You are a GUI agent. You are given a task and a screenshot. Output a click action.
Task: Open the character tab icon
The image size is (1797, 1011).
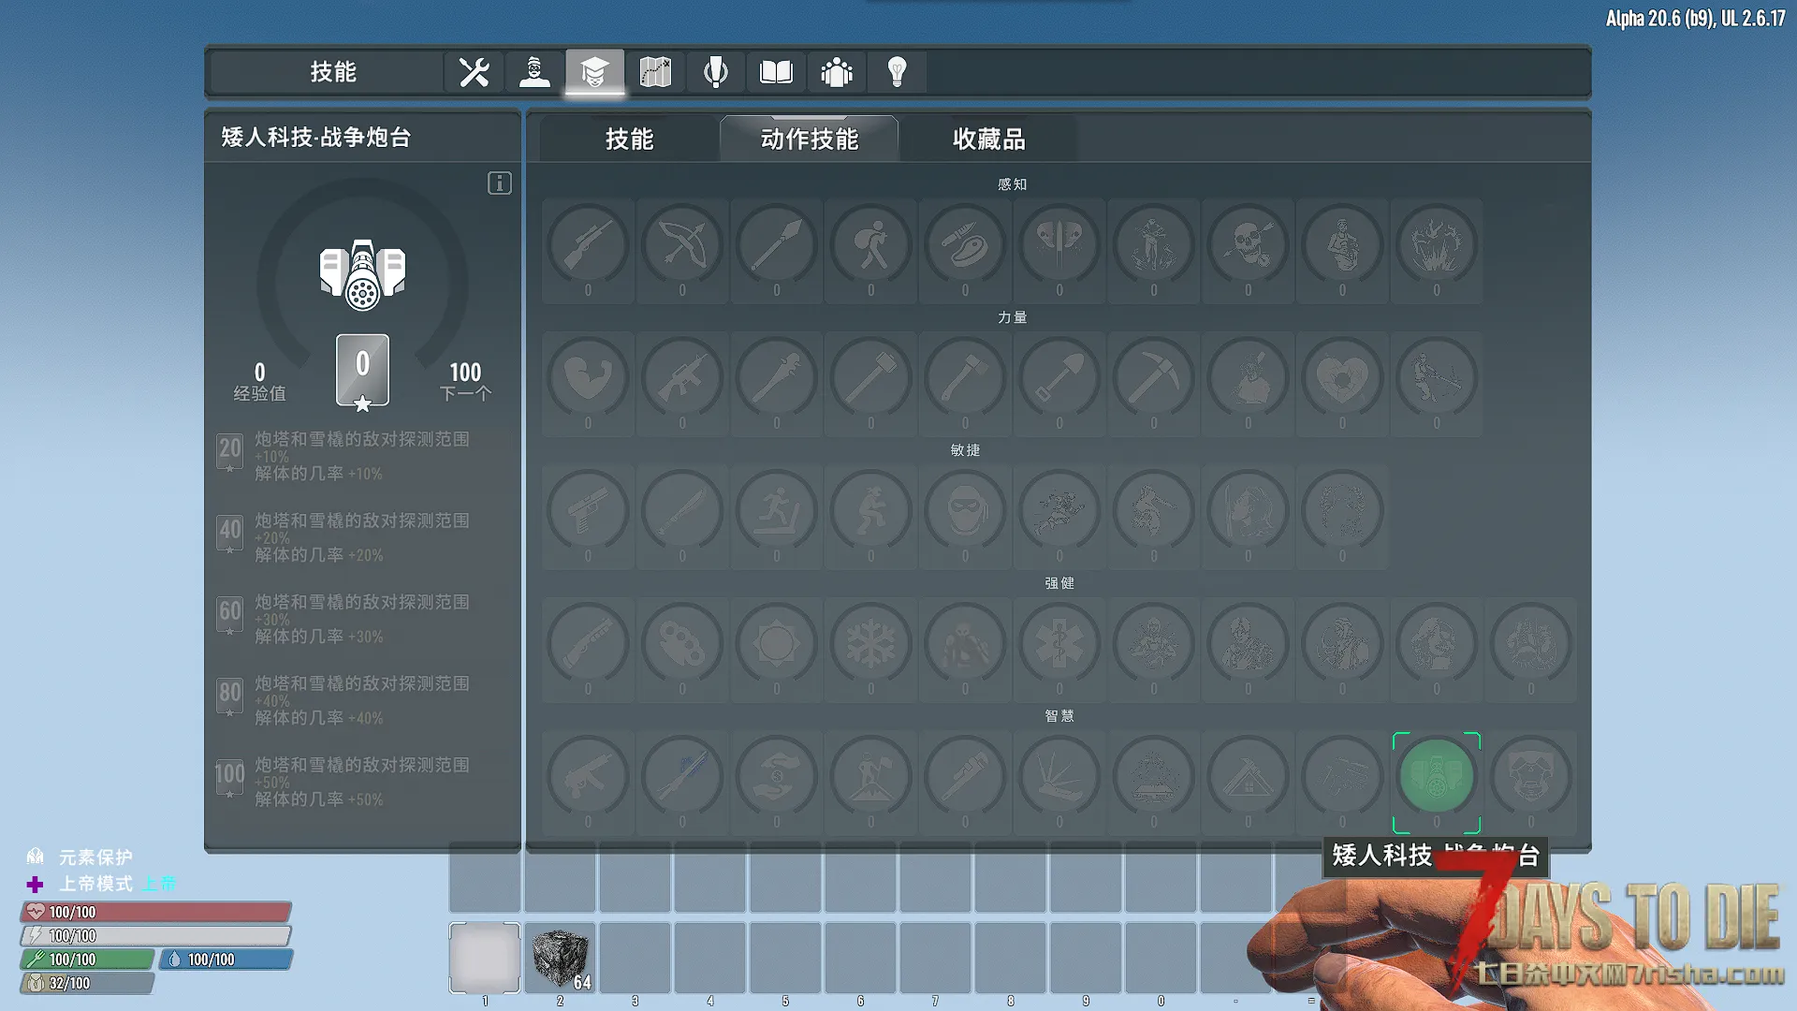coord(534,72)
